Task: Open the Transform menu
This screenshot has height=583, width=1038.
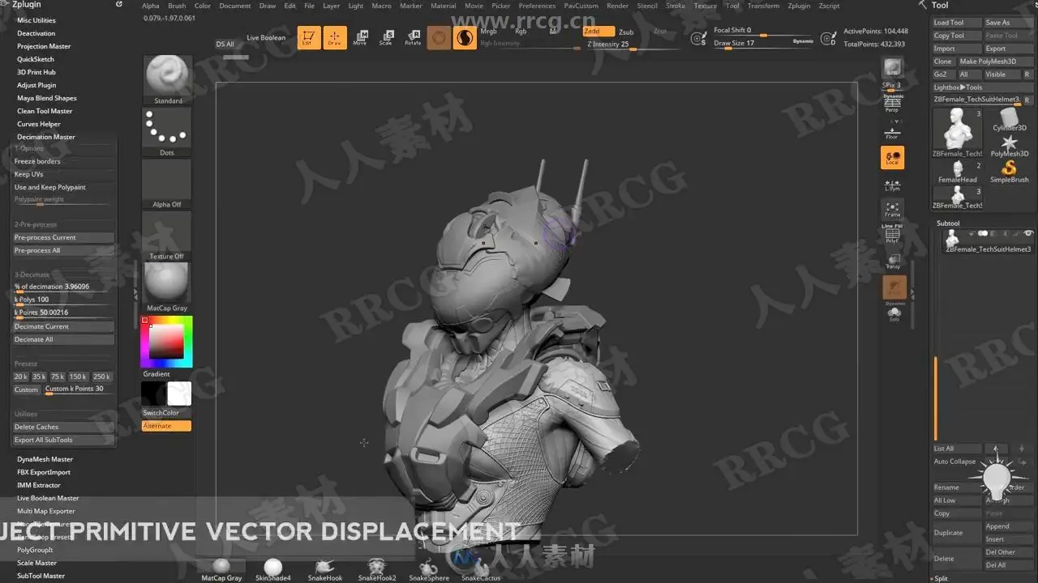Action: pyautogui.click(x=763, y=6)
